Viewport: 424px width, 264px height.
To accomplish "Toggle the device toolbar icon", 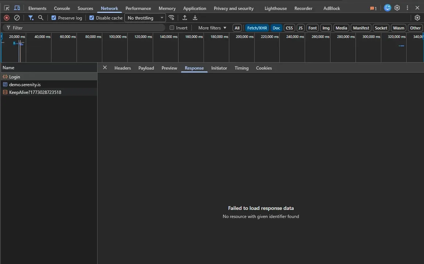I will [17, 8].
